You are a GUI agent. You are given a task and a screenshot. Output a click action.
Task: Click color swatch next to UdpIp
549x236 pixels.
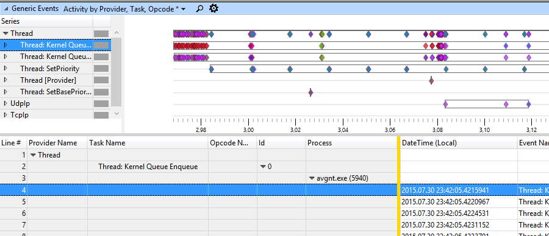coord(101,103)
